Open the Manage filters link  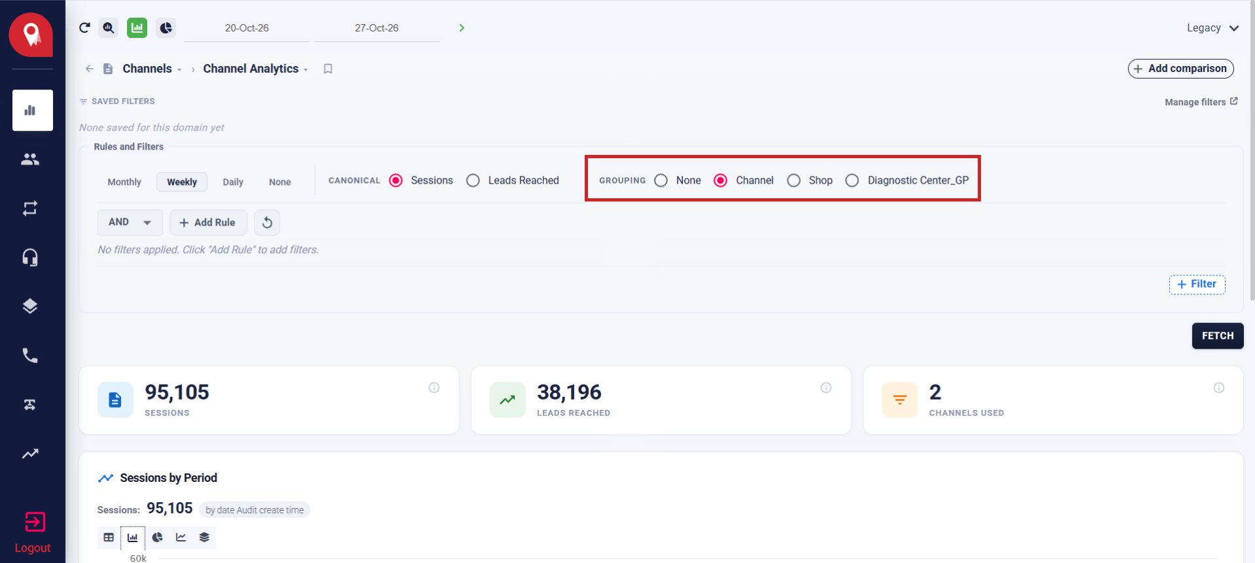pyautogui.click(x=1201, y=102)
